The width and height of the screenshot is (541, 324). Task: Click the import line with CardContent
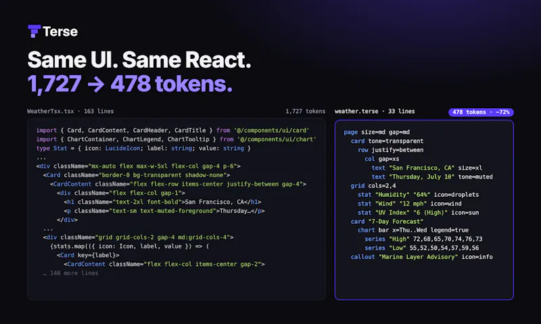[172, 131]
